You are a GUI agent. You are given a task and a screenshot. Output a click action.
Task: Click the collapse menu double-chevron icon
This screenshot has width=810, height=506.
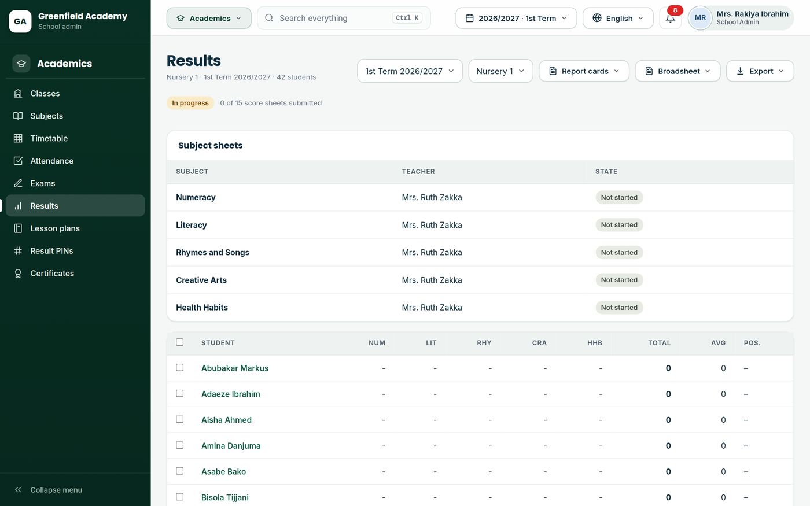click(x=18, y=490)
